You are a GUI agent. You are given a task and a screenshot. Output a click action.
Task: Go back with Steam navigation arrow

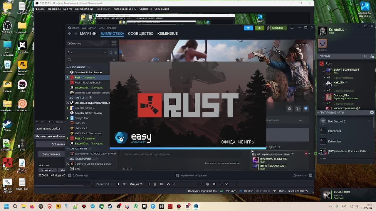pyautogui.click(x=69, y=33)
